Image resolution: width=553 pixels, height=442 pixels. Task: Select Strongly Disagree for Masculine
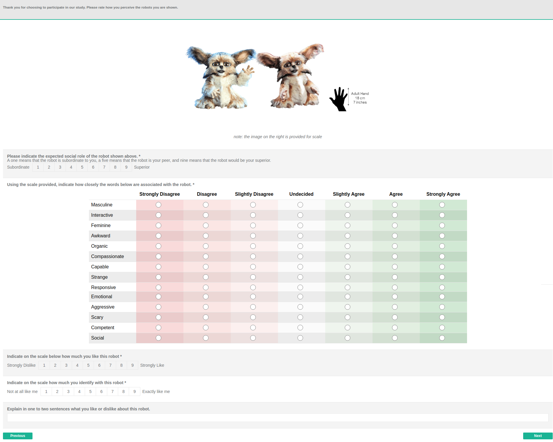pyautogui.click(x=158, y=205)
